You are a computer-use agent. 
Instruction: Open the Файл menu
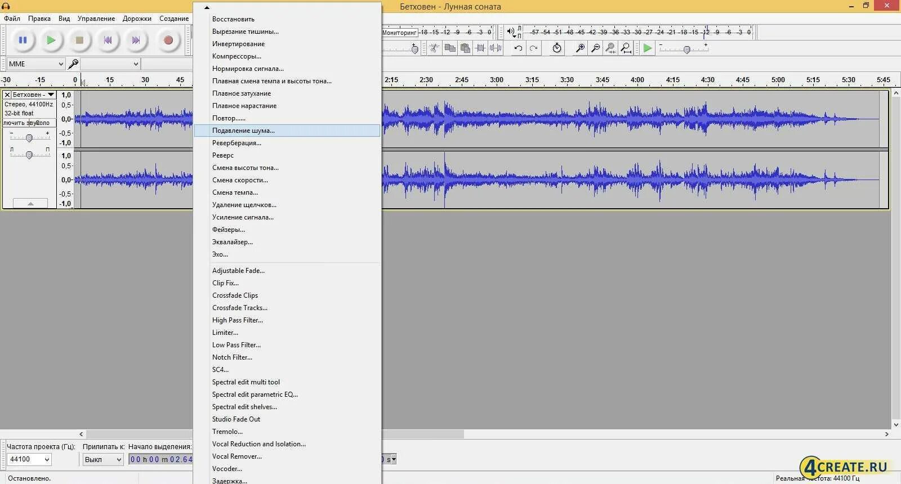pyautogui.click(x=12, y=19)
